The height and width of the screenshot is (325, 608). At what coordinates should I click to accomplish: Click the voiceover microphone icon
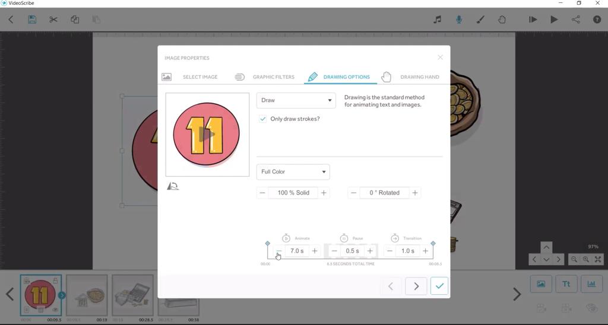(x=459, y=20)
